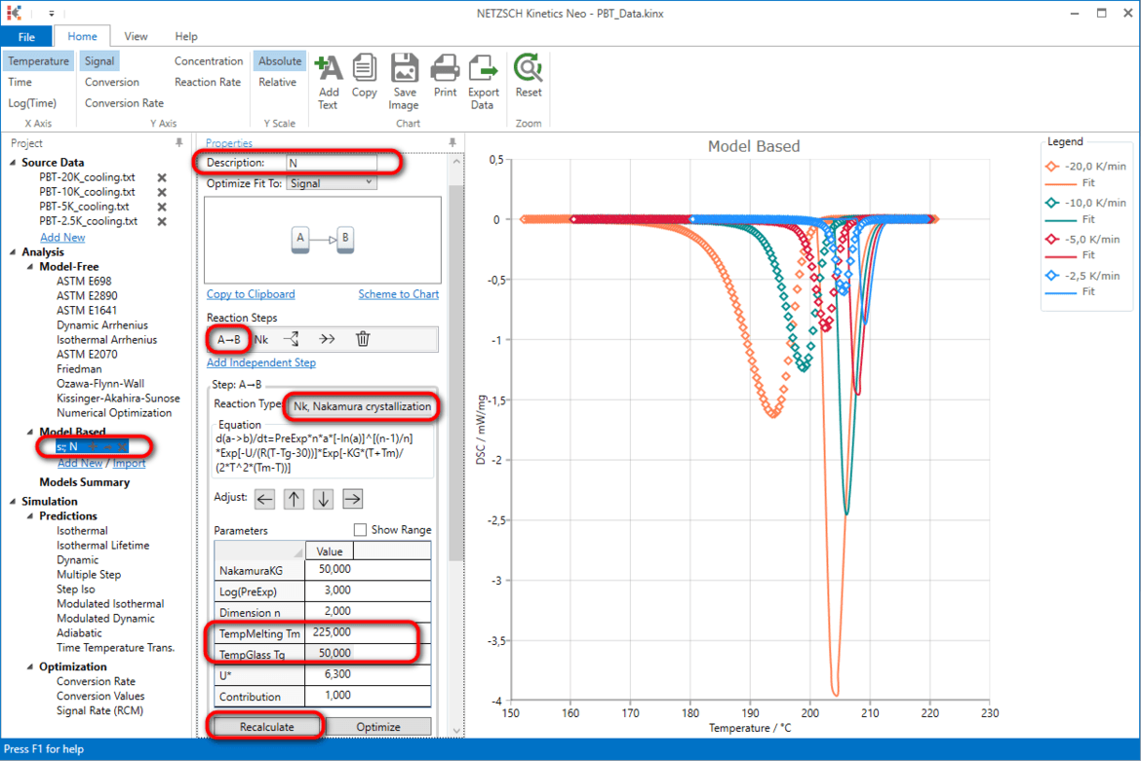Click the TempMelting Tm value cell

(x=332, y=632)
